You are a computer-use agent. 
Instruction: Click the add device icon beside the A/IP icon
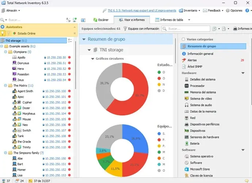click(x=75, y=20)
